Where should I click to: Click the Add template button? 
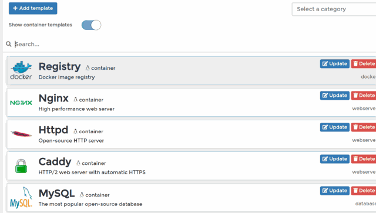[x=33, y=8]
